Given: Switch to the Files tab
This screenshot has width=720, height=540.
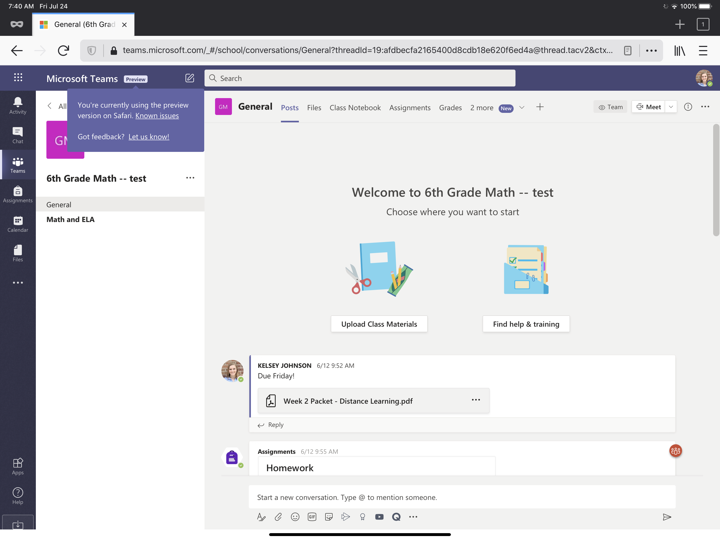Looking at the screenshot, I should point(314,108).
